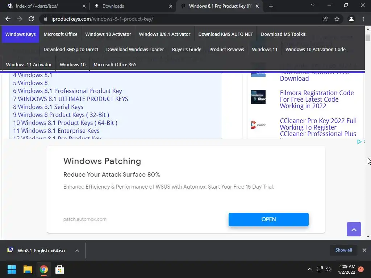The width and height of the screenshot is (371, 278).
Task: Bookmark this page with the star icon
Action: click(337, 19)
